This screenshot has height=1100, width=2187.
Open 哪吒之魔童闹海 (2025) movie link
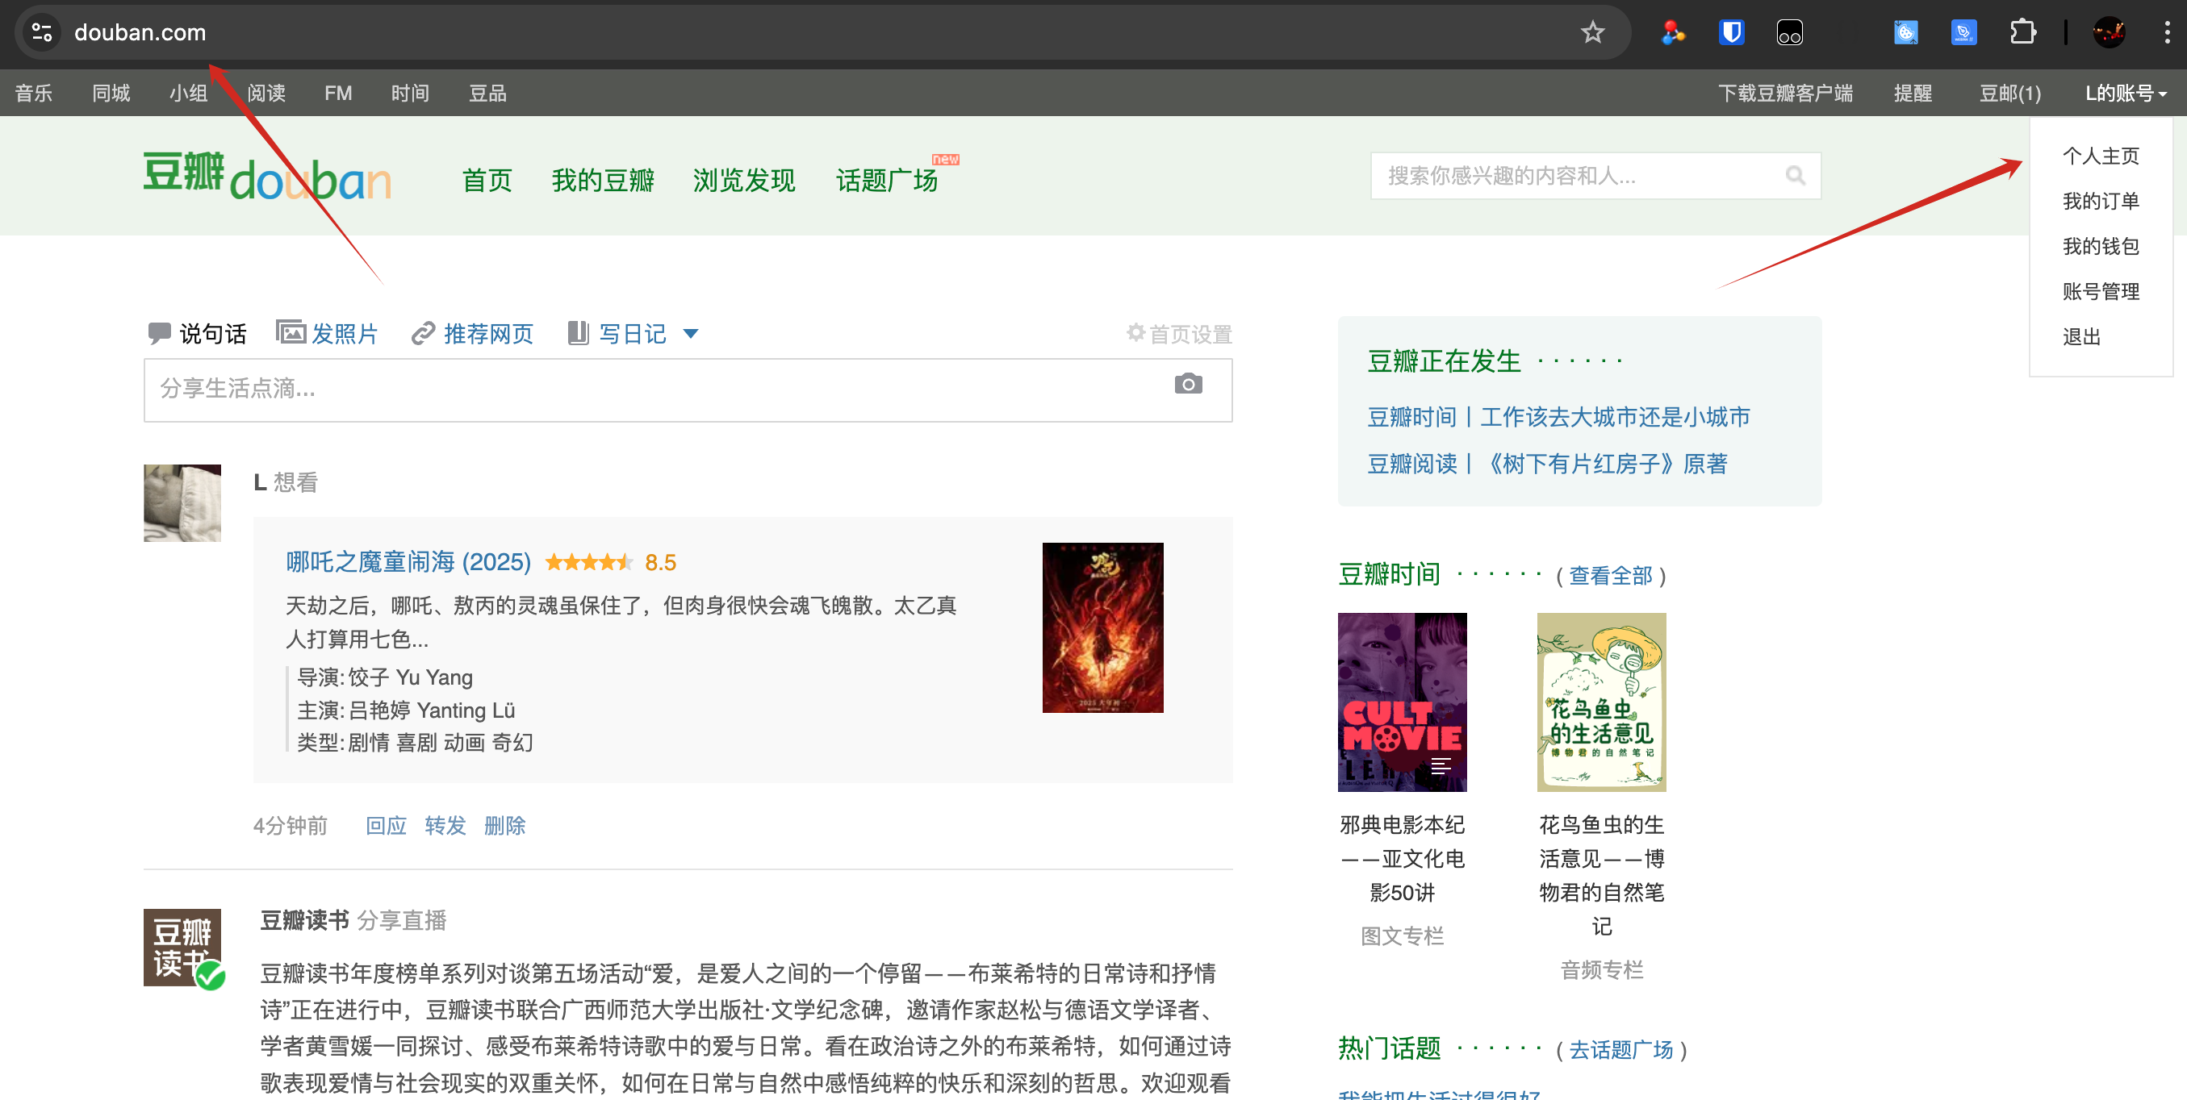[408, 561]
